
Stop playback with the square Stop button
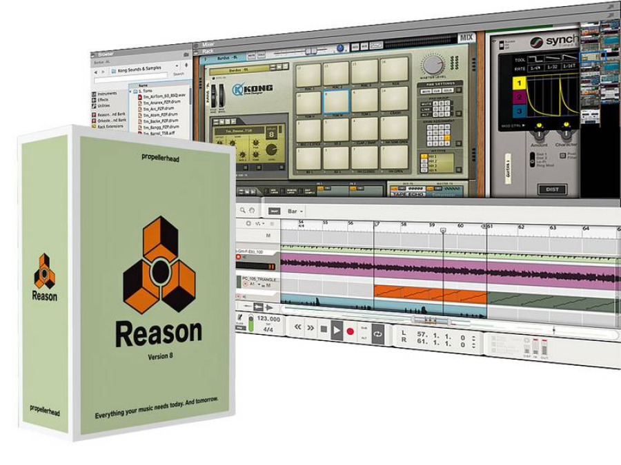pyautogui.click(x=324, y=329)
